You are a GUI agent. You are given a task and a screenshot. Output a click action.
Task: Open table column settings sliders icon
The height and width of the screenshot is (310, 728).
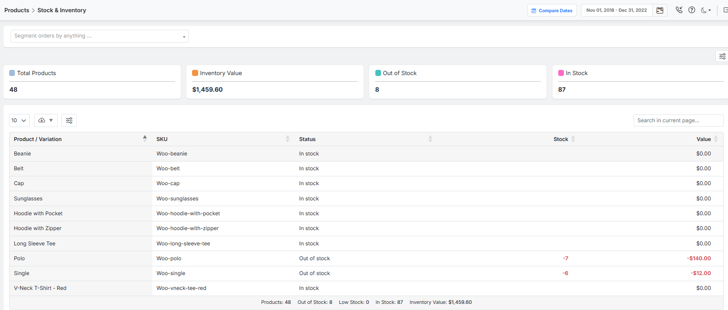[69, 121]
